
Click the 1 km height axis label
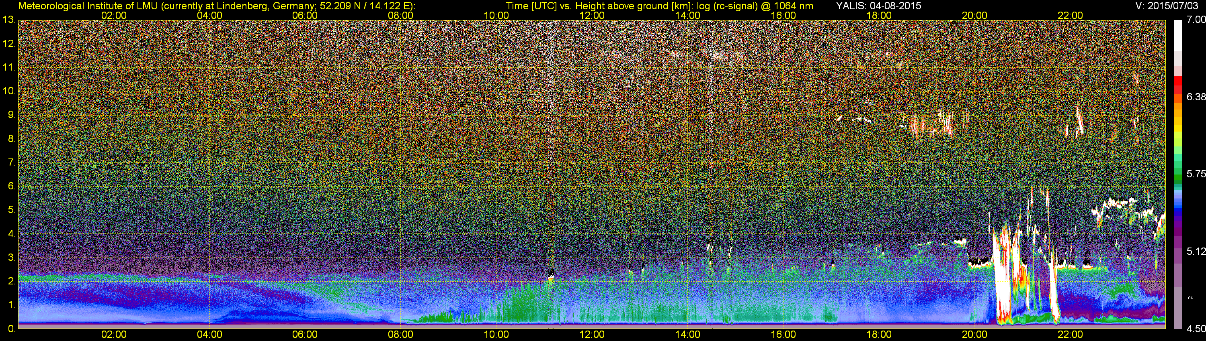pyautogui.click(x=11, y=305)
